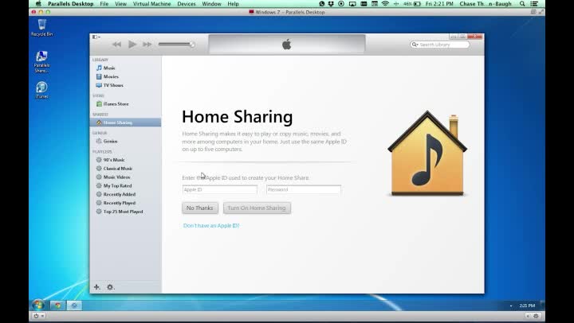Viewport: 574px width, 323px height.
Task: Click Turn On Home Sharing button
Action: click(257, 208)
